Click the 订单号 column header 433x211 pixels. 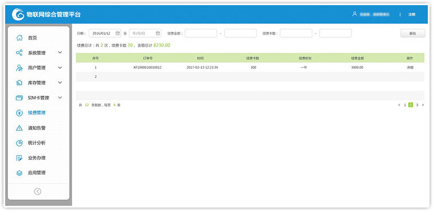[x=147, y=58]
